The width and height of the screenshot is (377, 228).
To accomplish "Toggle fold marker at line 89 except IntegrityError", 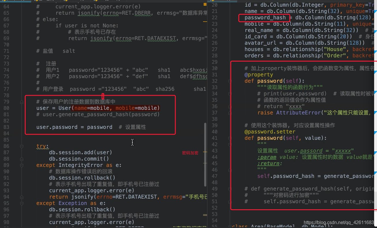I will [x=21, y=165].
